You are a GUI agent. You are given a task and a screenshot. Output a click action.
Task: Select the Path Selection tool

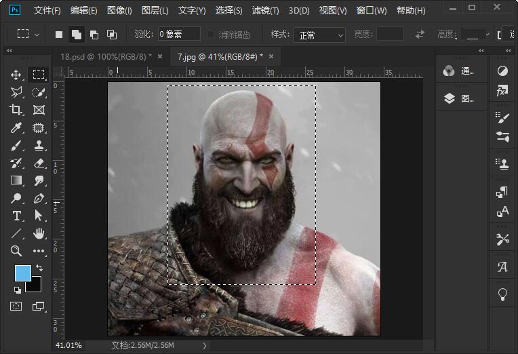click(39, 216)
